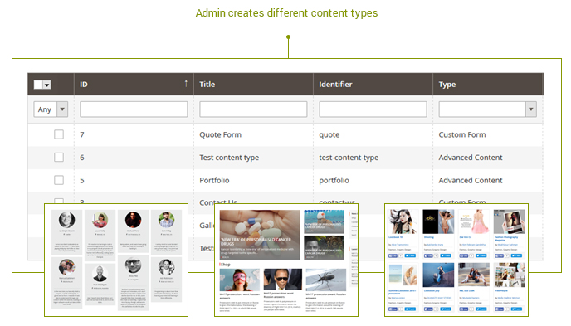This screenshot has height=326, width=571.
Task: Click the swimmer article image in news preview
Action: [x=325, y=221]
